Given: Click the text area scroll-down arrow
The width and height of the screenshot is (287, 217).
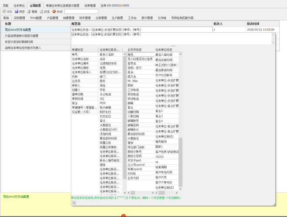Looking at the screenshot, I should (274, 43).
